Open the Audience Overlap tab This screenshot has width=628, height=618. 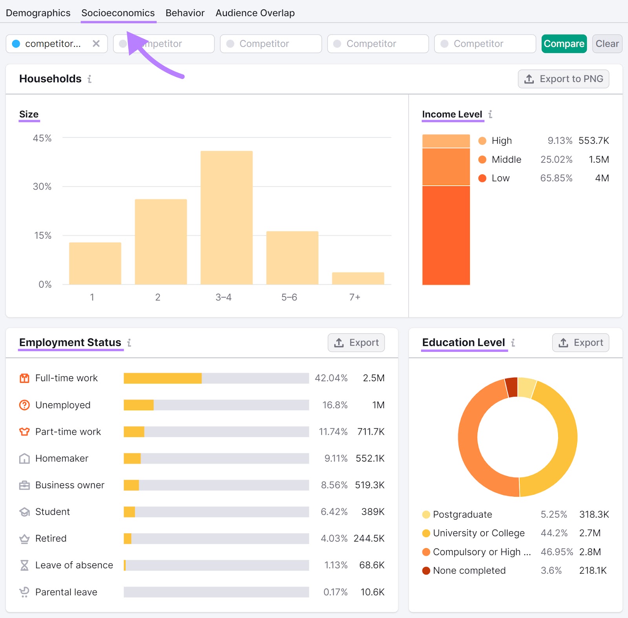pyautogui.click(x=255, y=12)
